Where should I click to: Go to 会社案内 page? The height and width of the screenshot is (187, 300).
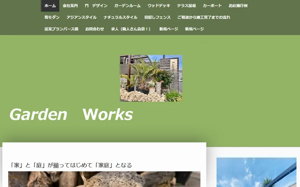70,6
